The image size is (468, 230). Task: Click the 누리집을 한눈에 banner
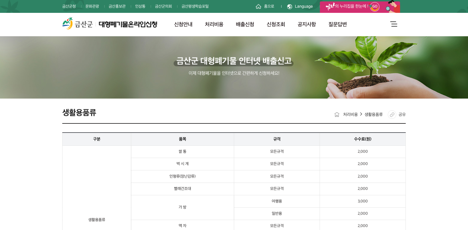[360, 7]
